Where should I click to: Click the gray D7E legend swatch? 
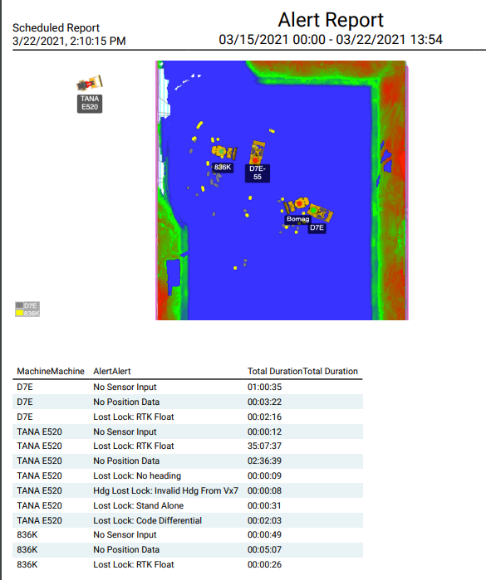(x=20, y=305)
